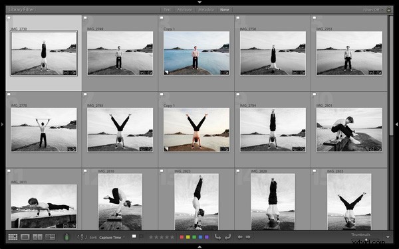
Task: Click the badge icons on the IMG_2801 thumbnail
Action: coord(375,149)
